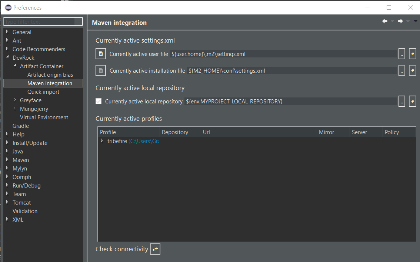Image resolution: width=420 pixels, height=262 pixels.
Task: Go forward to the next preference page
Action: coord(400,21)
